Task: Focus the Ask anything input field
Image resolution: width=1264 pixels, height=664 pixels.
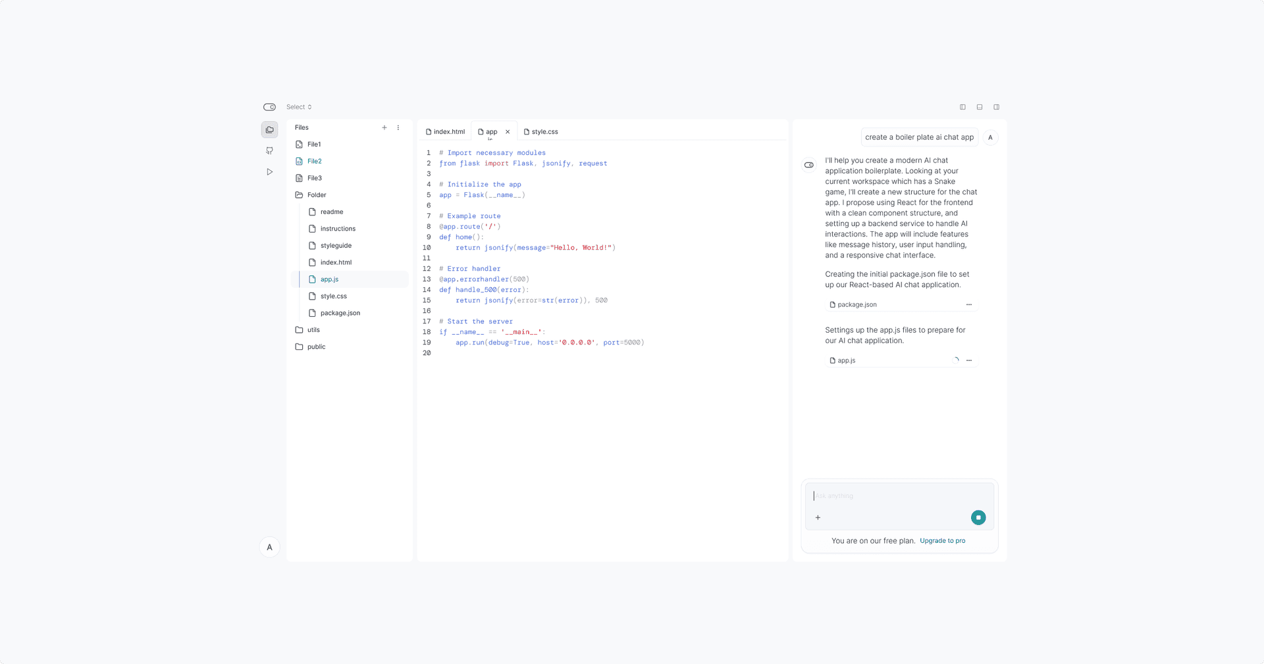Action: [899, 496]
